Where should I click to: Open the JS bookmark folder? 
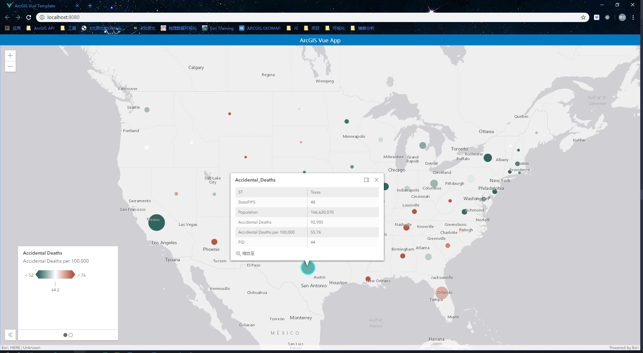pyautogui.click(x=292, y=28)
